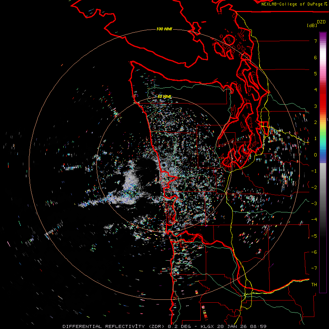
Task: Click the -2 value on color scale
Action: pos(314,188)
